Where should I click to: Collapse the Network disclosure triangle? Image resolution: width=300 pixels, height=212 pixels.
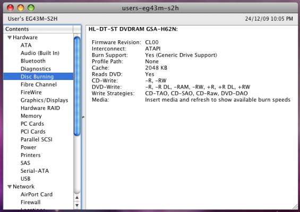coord(10,187)
